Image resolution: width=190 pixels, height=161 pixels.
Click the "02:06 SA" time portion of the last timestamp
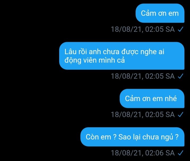pos(160,153)
